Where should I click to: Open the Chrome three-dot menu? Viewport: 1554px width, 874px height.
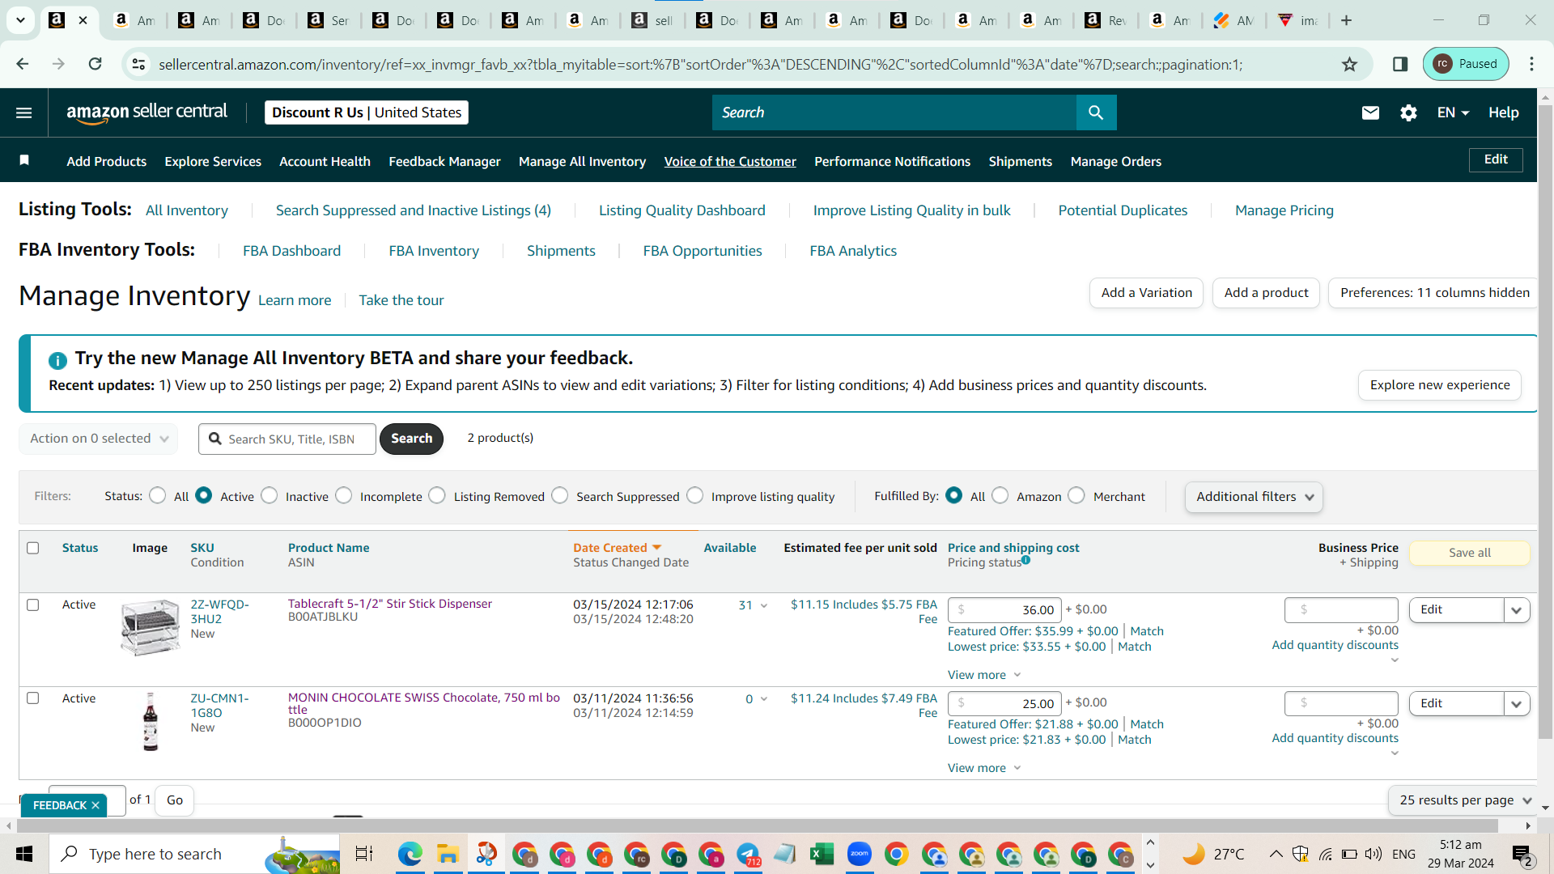(x=1531, y=64)
